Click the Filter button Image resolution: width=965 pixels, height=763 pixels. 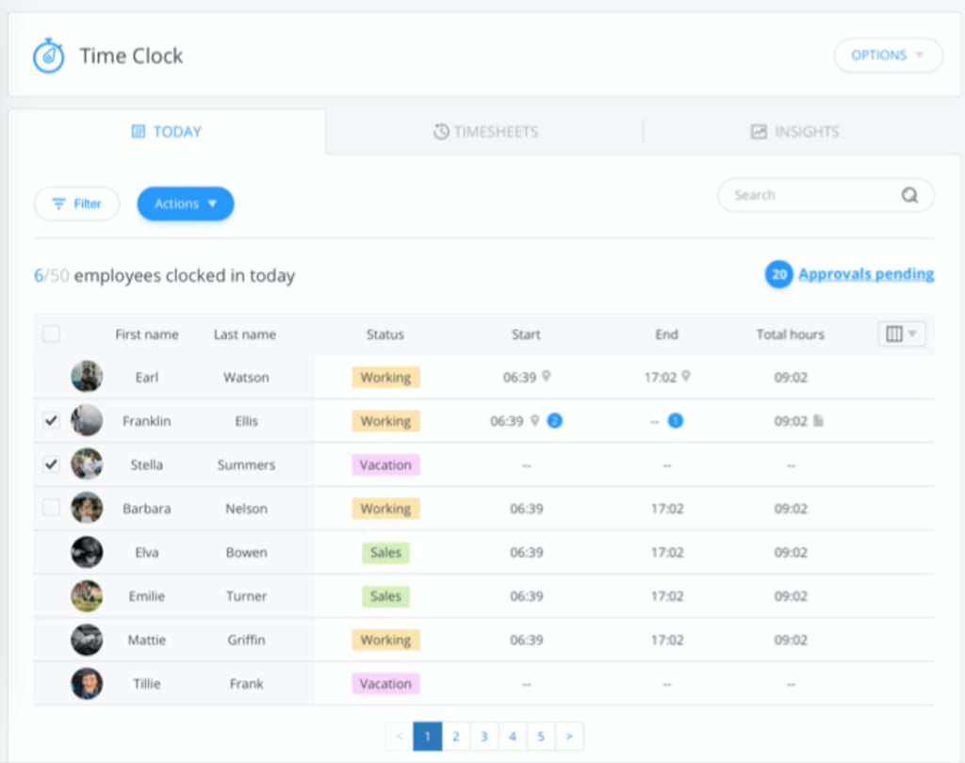click(76, 203)
